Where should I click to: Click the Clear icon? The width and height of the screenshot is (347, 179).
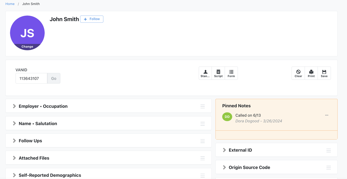pos(298,73)
